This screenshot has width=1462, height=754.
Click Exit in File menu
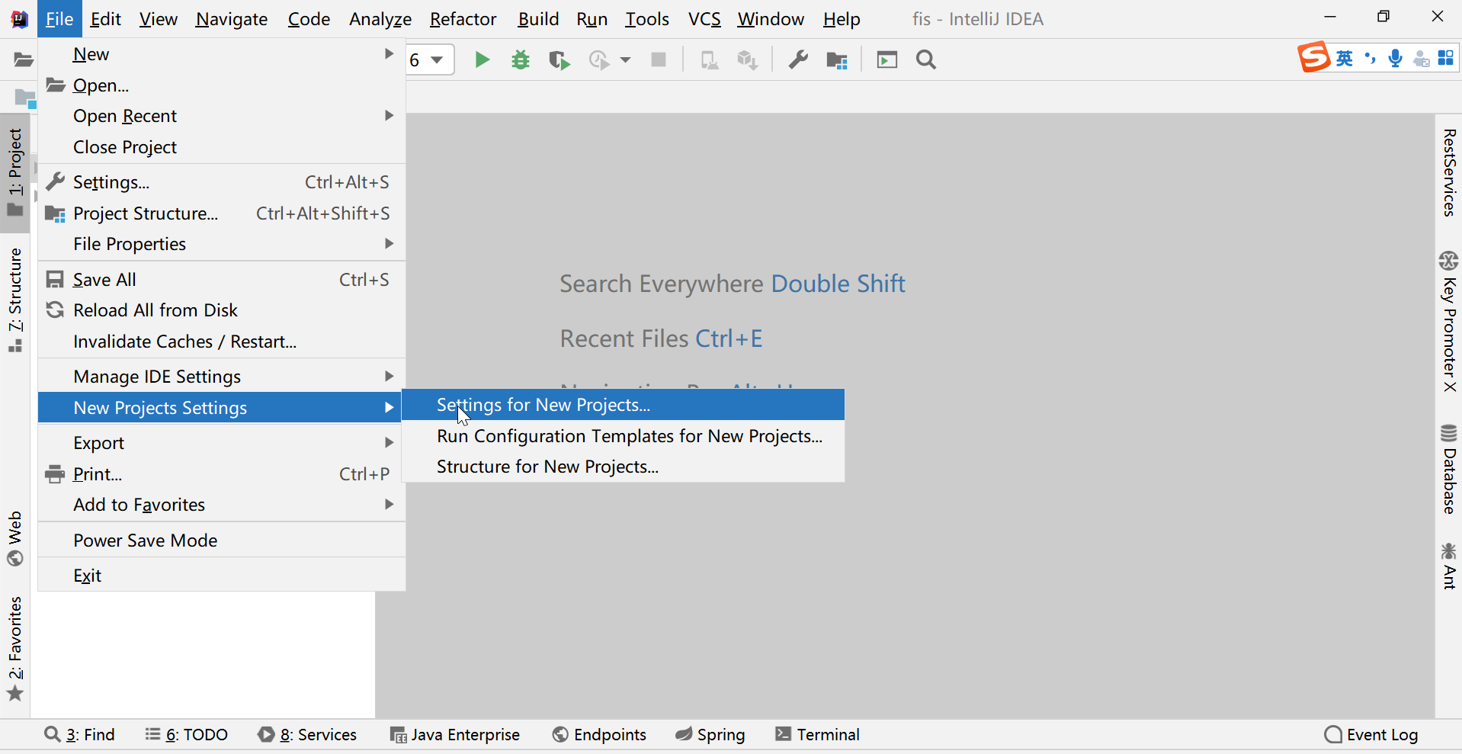(x=221, y=576)
